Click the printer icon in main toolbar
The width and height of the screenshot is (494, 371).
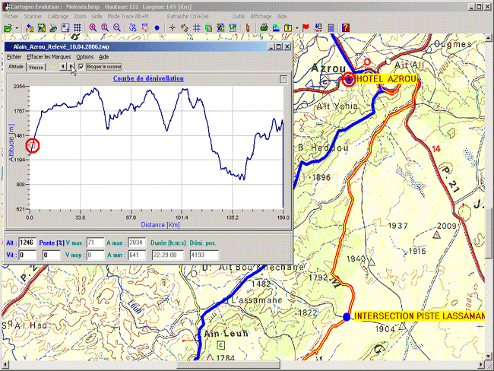(264, 28)
